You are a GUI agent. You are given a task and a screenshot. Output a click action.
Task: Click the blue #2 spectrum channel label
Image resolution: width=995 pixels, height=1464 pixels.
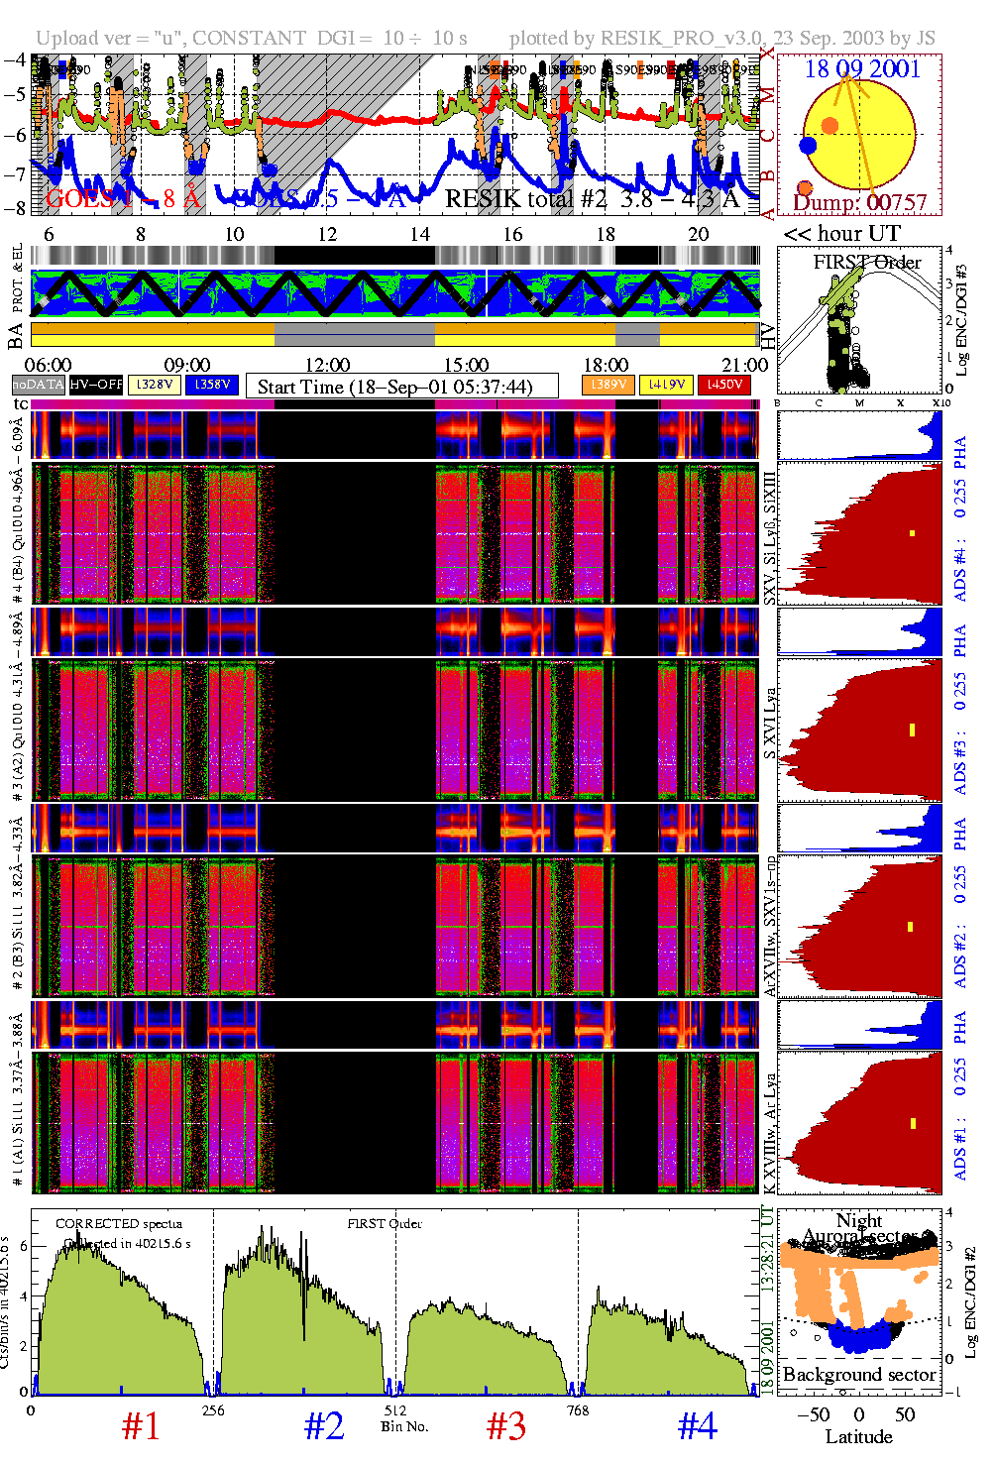(324, 1426)
